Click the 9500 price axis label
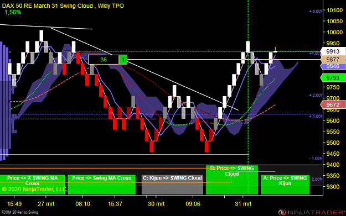The image size is (346, 216). pos(333,143)
